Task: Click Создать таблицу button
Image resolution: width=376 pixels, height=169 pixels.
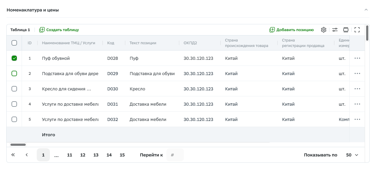Action: point(59,30)
